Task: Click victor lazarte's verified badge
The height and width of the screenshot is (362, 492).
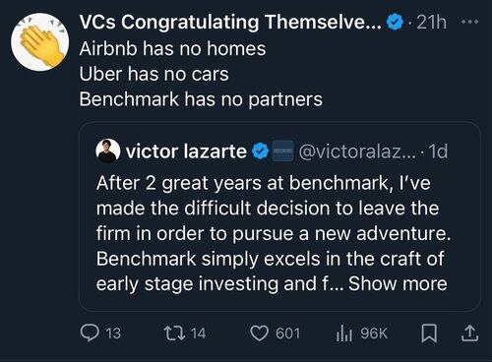Action: [261, 151]
